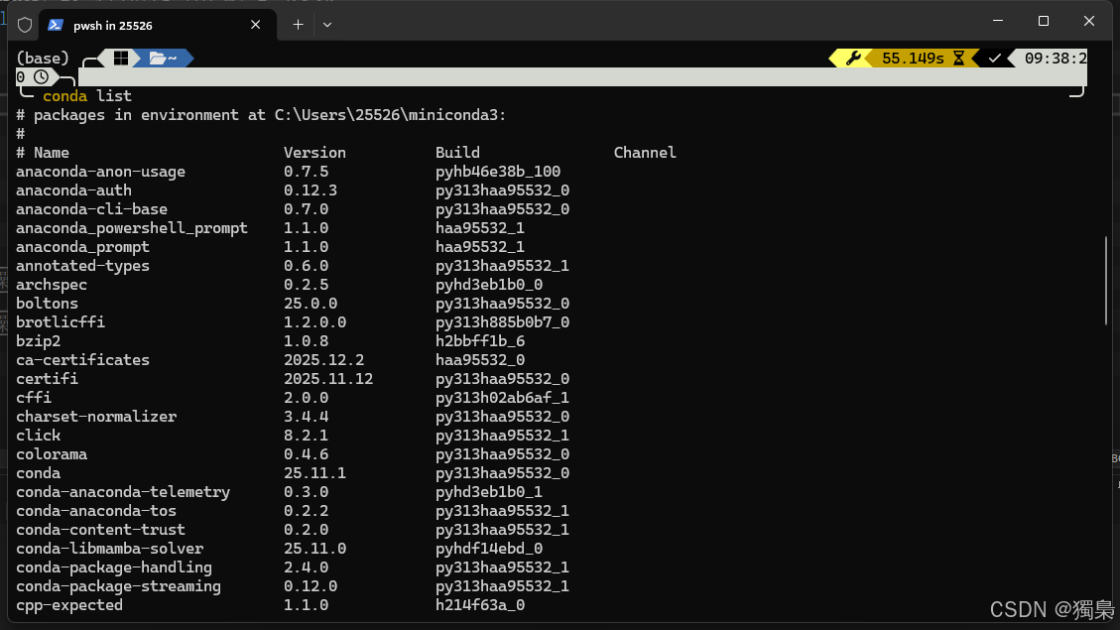
Task: Click version 2025.11.12 of certifi
Action: click(x=327, y=379)
